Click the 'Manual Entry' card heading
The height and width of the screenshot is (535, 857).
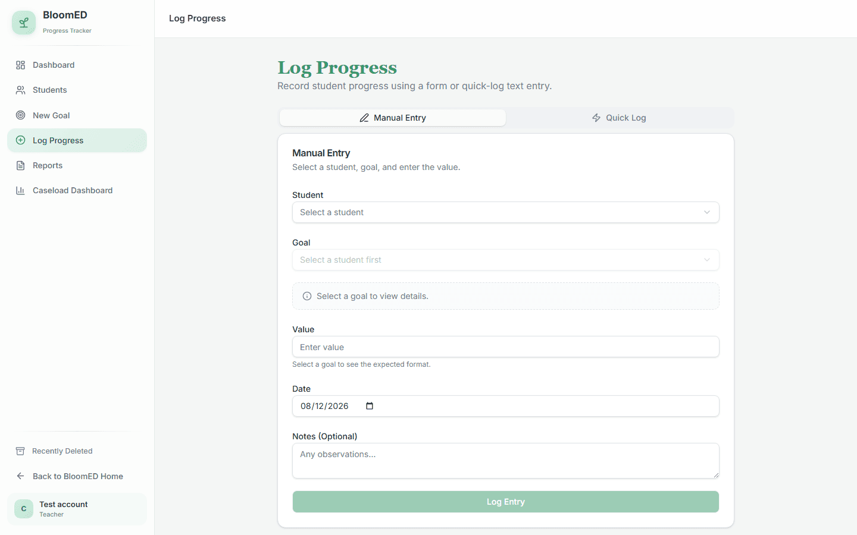point(321,153)
